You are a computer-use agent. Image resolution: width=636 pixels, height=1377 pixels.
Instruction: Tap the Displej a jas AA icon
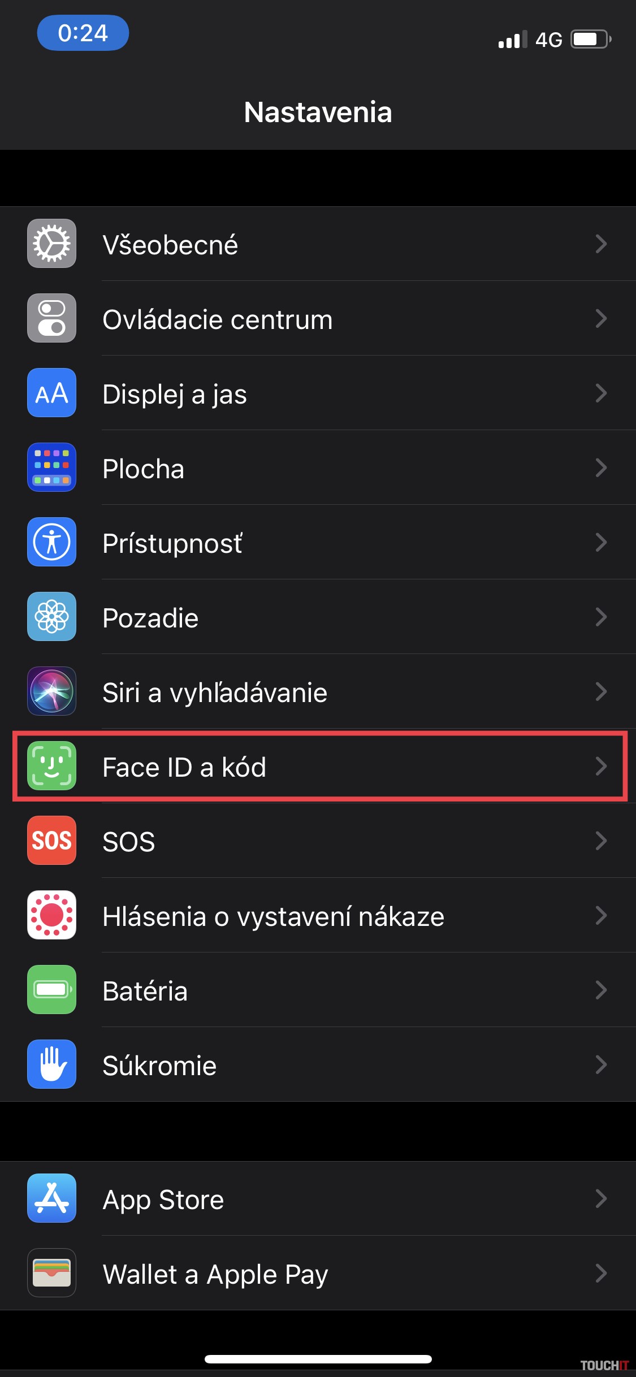click(x=51, y=393)
